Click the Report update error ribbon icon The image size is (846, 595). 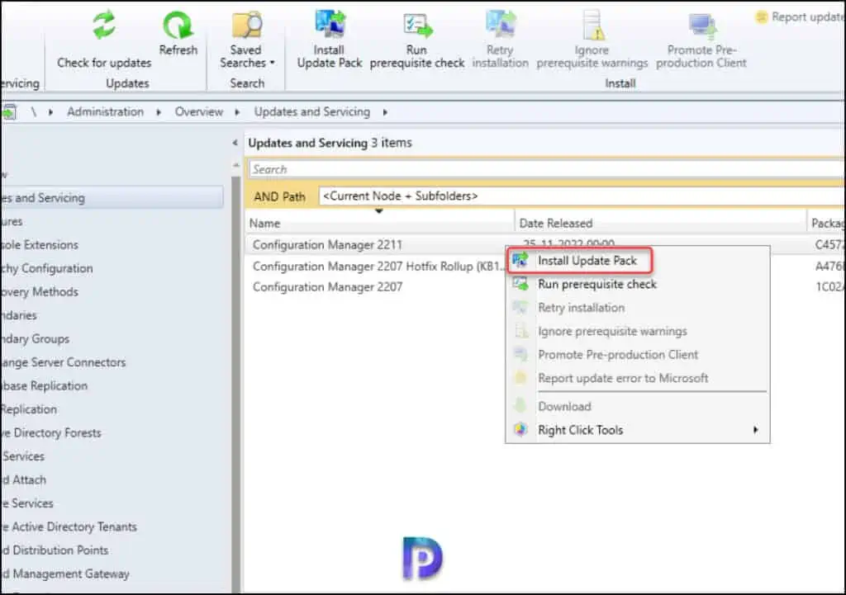pos(761,17)
